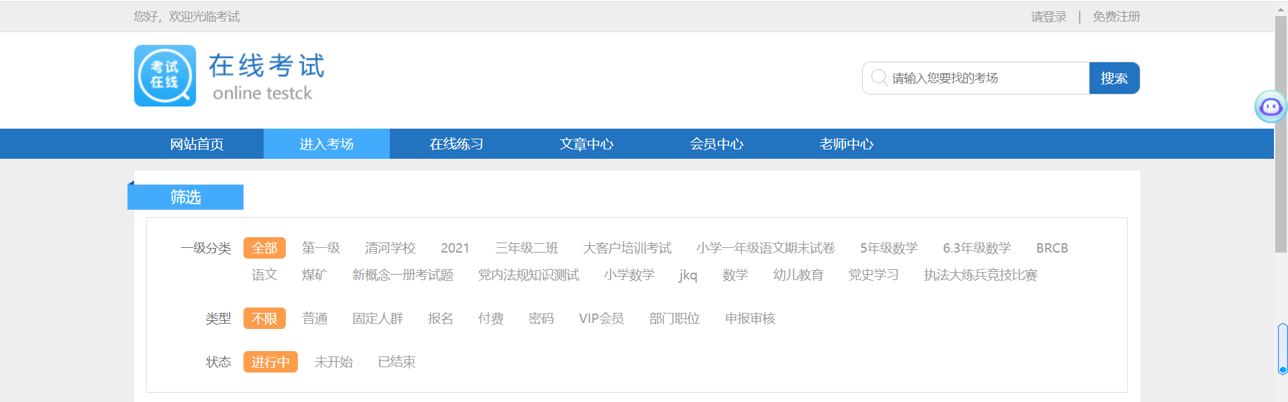Open the 请登录 login link
Image resolution: width=1288 pixels, height=402 pixels.
1049,17
